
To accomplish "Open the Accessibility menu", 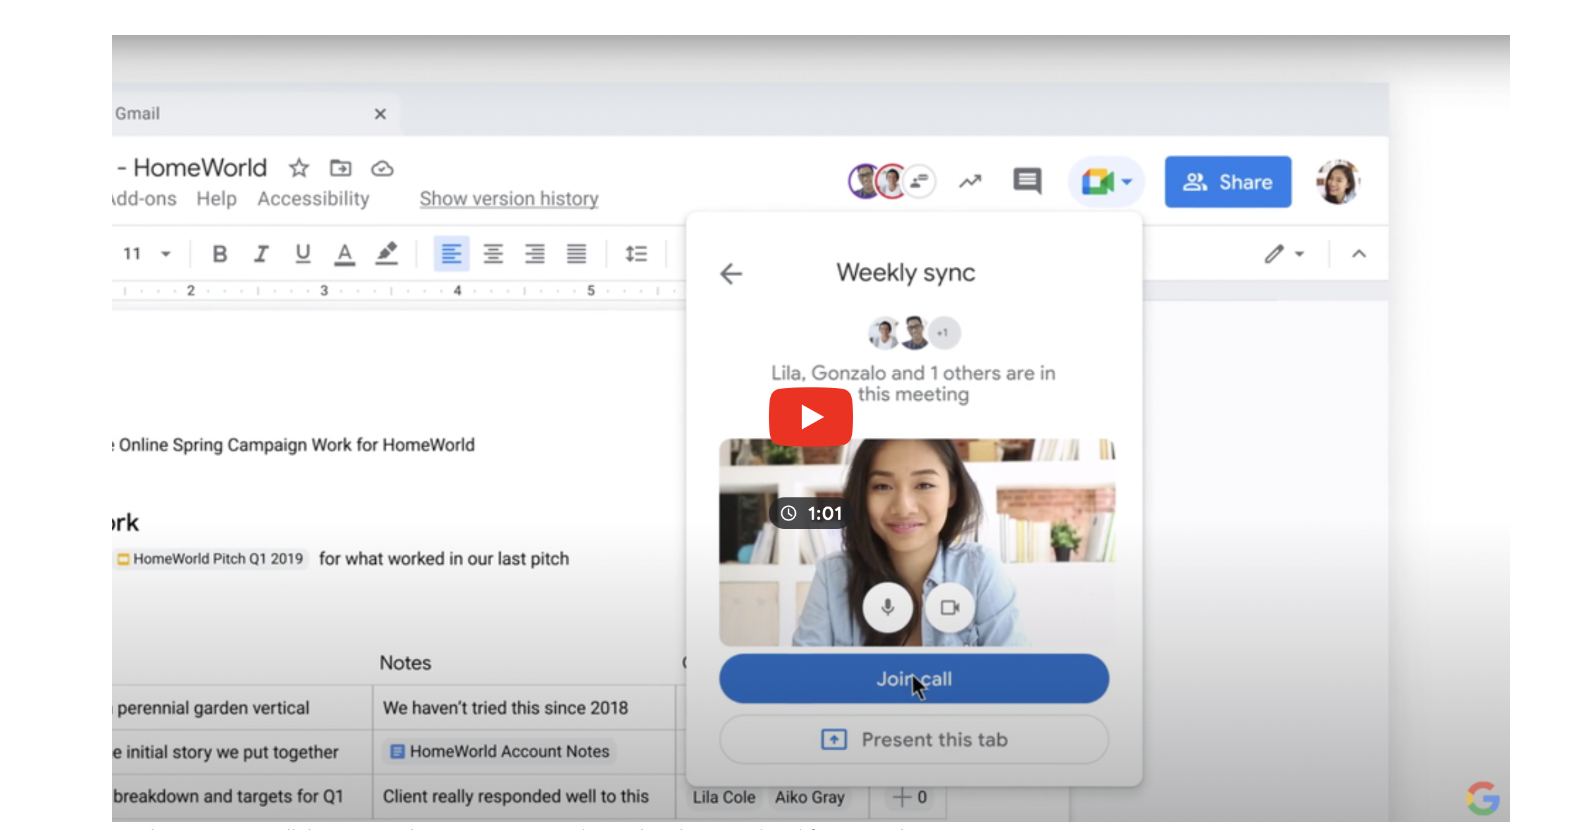I will coord(313,198).
